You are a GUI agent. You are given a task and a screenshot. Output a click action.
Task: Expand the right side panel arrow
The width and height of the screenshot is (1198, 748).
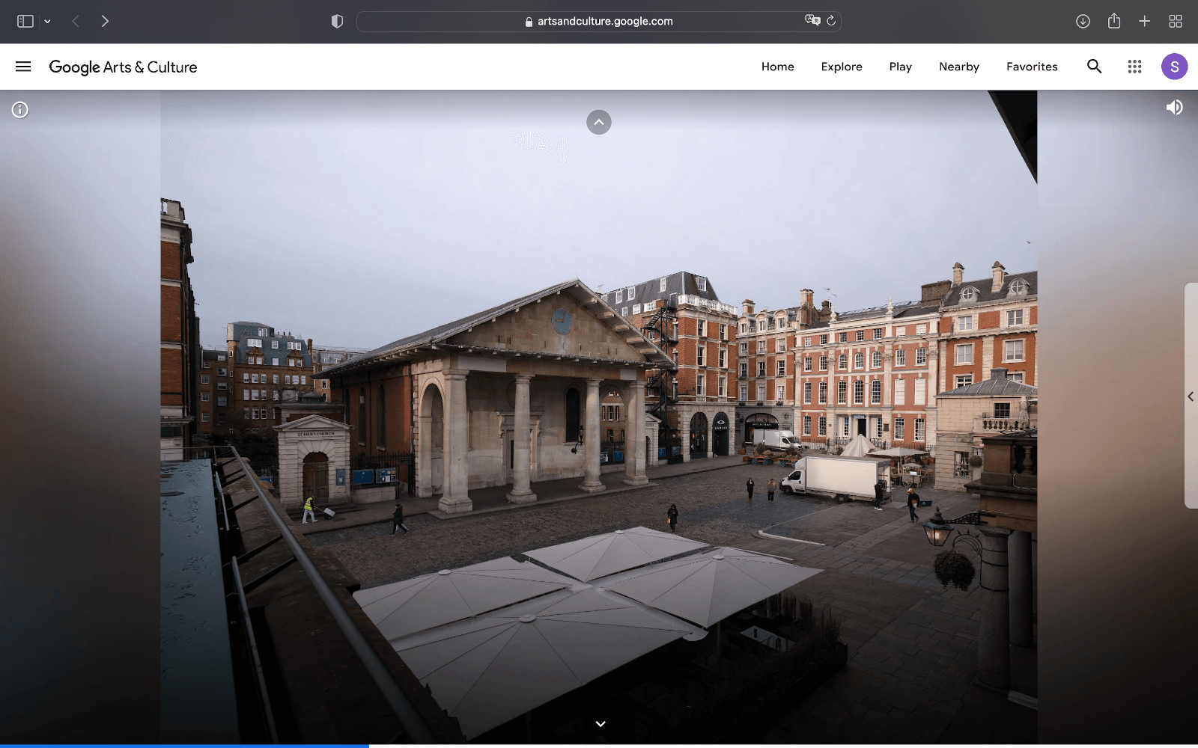tap(1191, 396)
